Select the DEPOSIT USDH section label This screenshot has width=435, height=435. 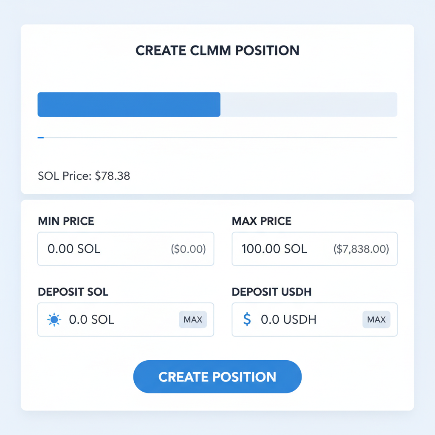[x=272, y=292]
